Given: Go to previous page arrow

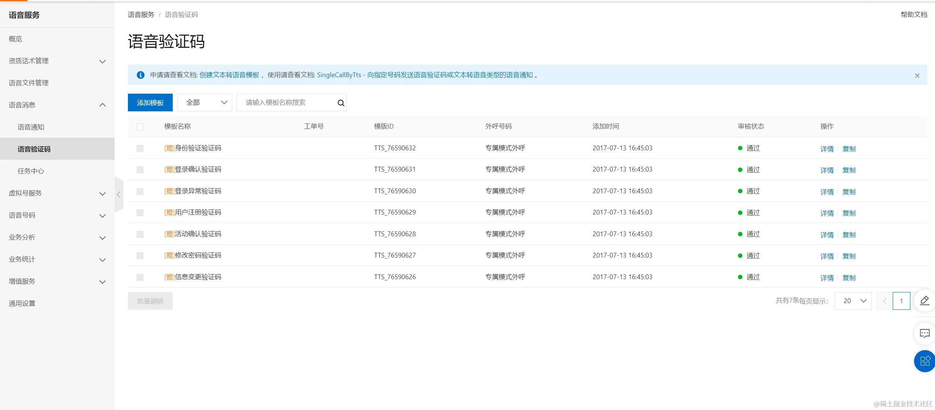Looking at the screenshot, I should click(x=885, y=301).
